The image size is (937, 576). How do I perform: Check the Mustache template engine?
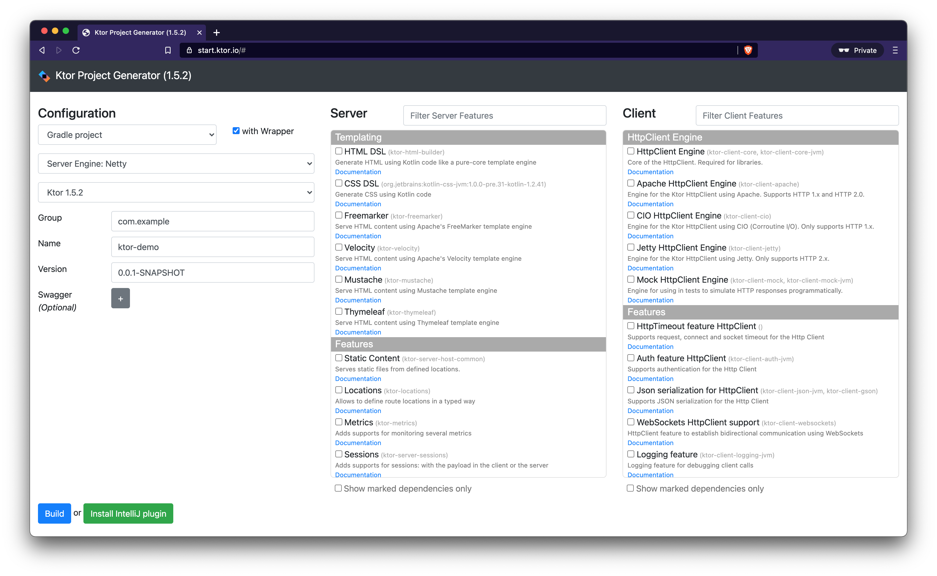point(339,279)
